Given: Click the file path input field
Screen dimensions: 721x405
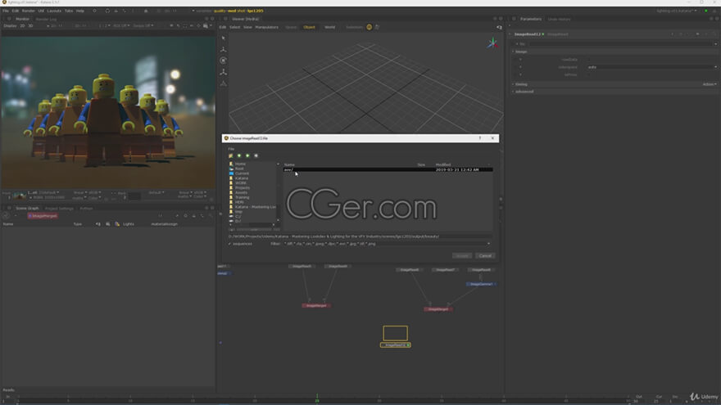Looking at the screenshot, I should point(360,236).
